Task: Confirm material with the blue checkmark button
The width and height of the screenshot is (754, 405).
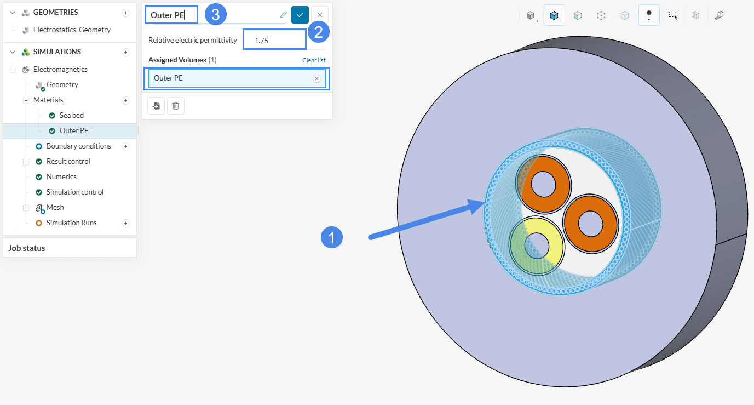Action: [x=300, y=15]
